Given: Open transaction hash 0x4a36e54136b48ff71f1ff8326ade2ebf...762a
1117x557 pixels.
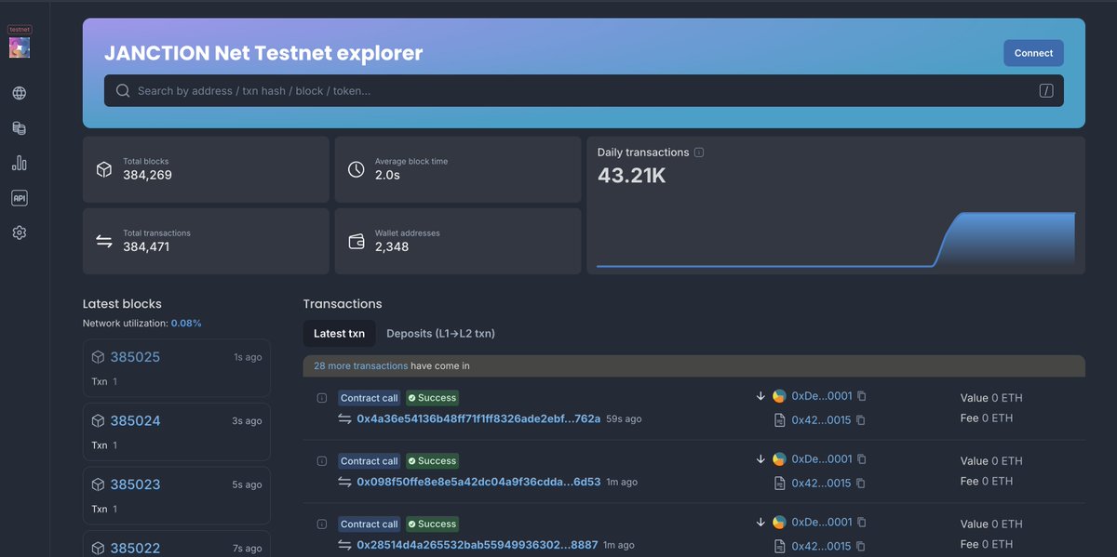Looking at the screenshot, I should pyautogui.click(x=478, y=418).
